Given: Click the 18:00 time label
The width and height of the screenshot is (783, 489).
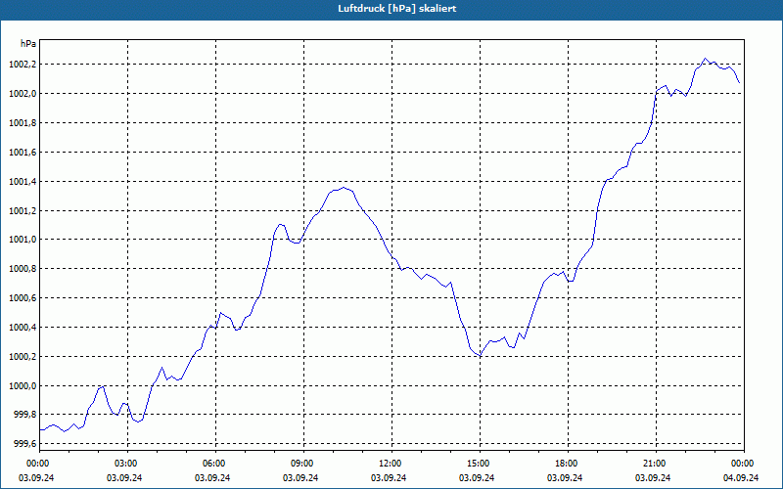Looking at the screenshot, I should [x=569, y=464].
